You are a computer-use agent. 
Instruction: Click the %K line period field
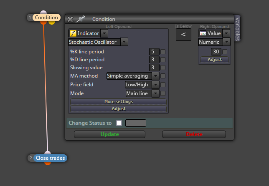[154, 52]
